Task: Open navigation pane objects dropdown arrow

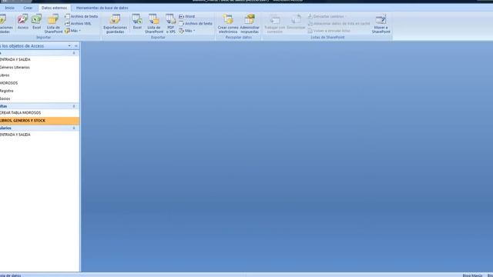Action: 69,46
